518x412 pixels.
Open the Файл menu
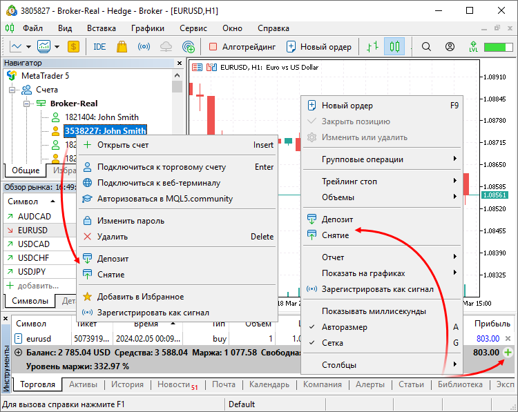point(32,28)
